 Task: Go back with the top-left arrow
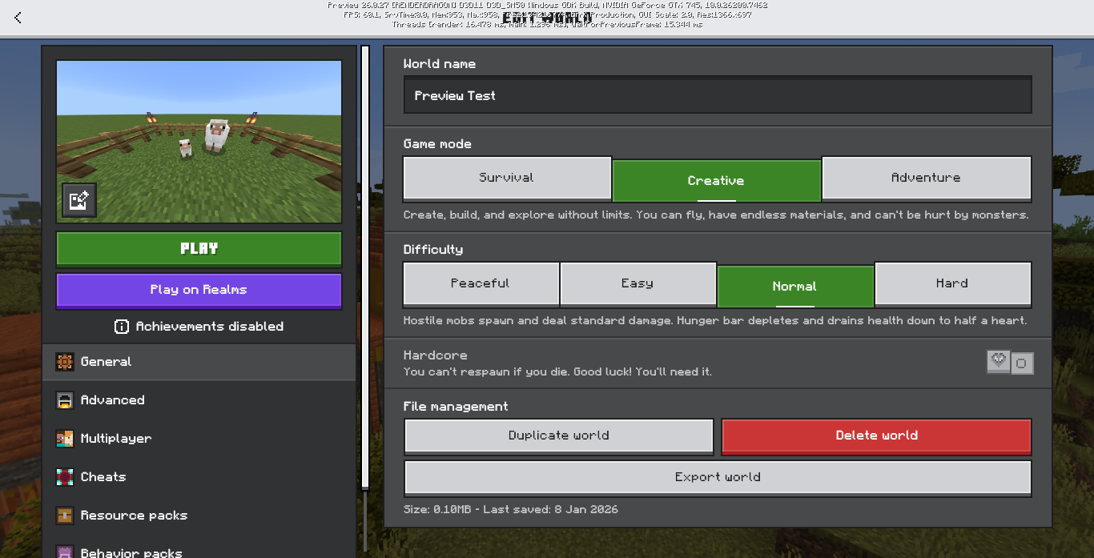click(18, 18)
